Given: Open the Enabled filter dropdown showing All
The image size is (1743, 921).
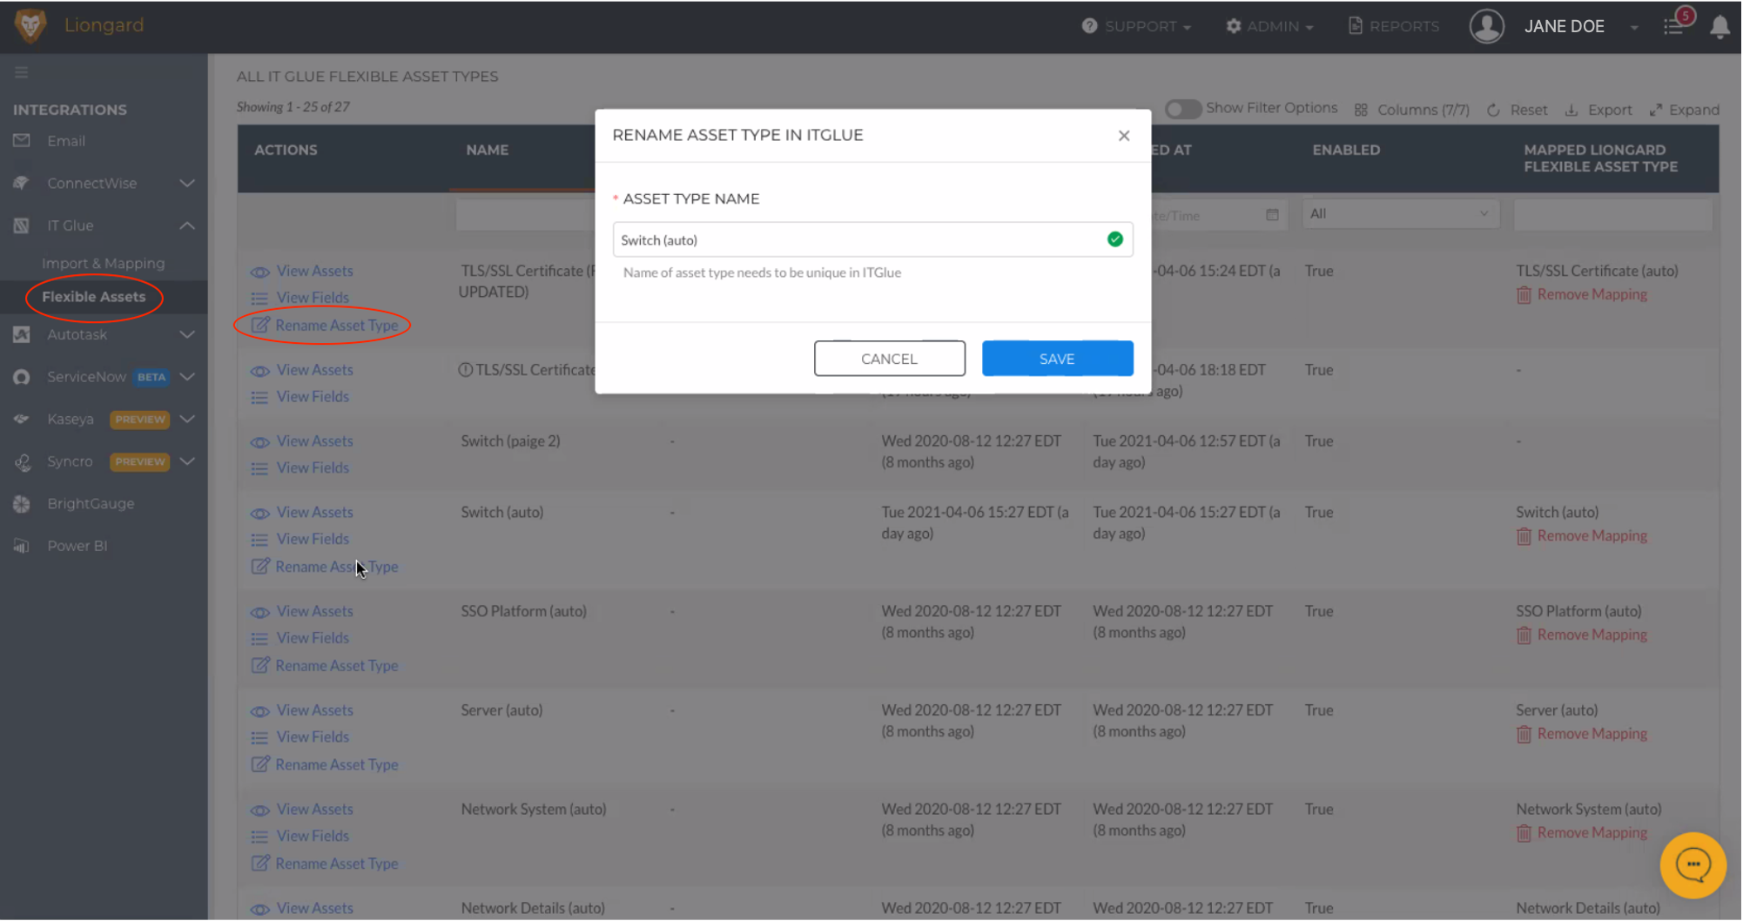Looking at the screenshot, I should 1400,214.
